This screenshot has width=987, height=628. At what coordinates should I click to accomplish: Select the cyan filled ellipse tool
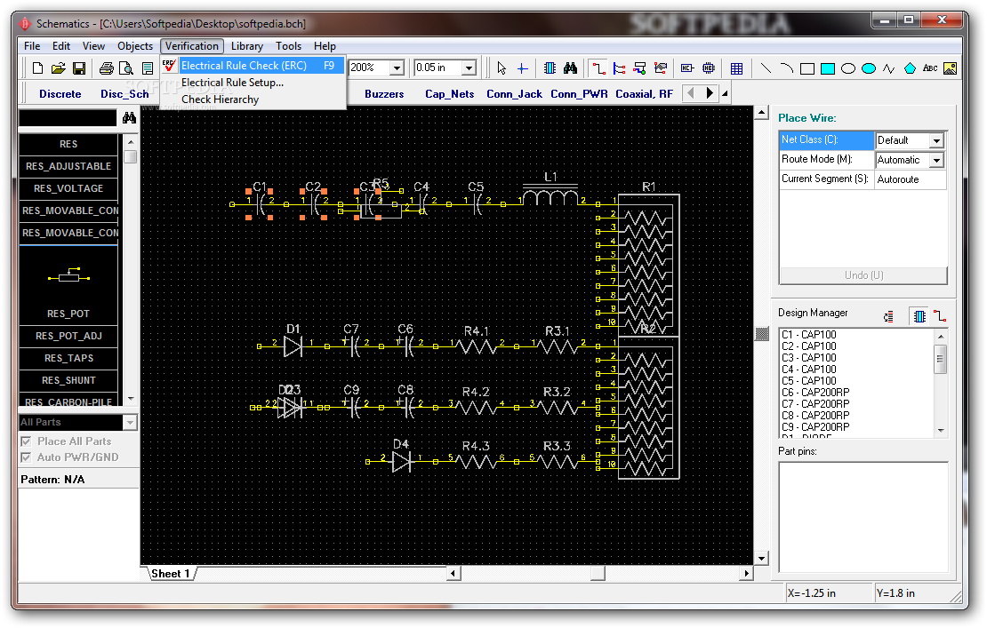click(x=869, y=68)
